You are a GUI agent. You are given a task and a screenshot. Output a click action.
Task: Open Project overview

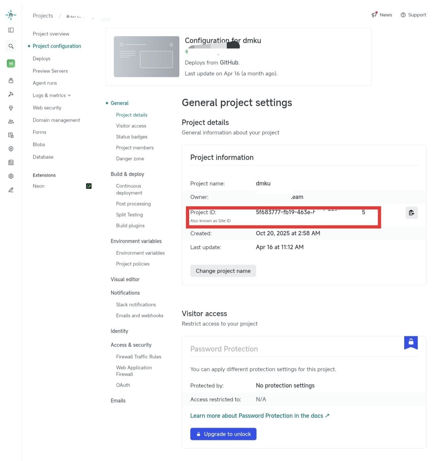click(51, 34)
